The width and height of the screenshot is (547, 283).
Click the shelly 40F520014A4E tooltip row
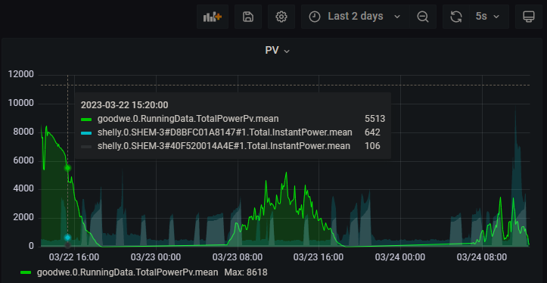233,146
